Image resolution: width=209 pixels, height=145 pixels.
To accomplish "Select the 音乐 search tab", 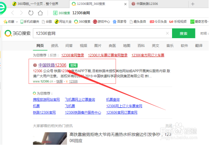I will click(170, 46).
